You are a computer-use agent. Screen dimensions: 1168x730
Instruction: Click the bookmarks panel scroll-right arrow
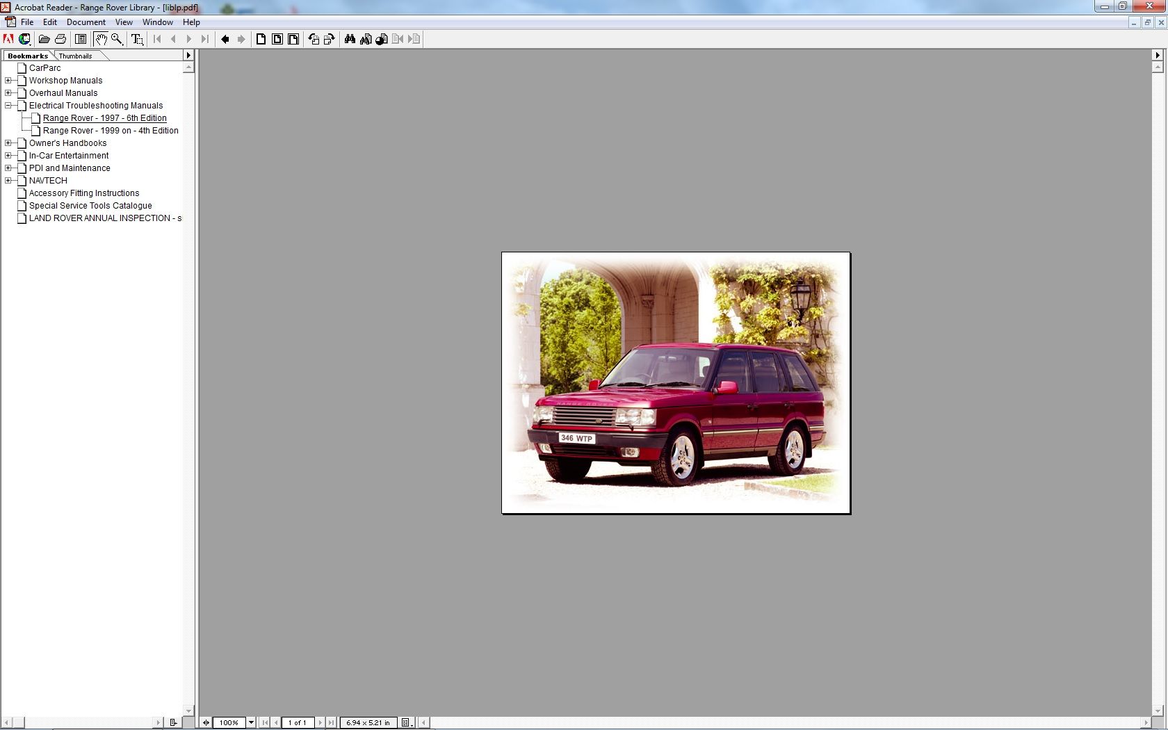click(x=158, y=722)
